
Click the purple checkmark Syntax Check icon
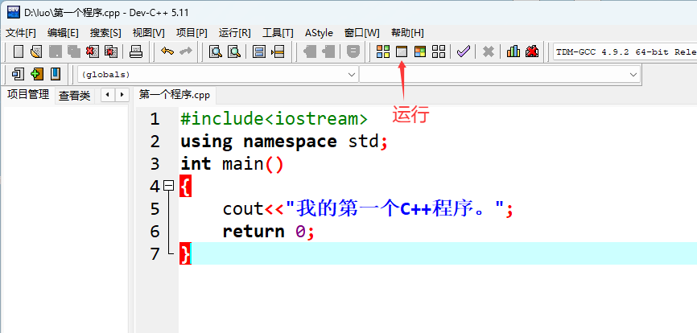463,52
